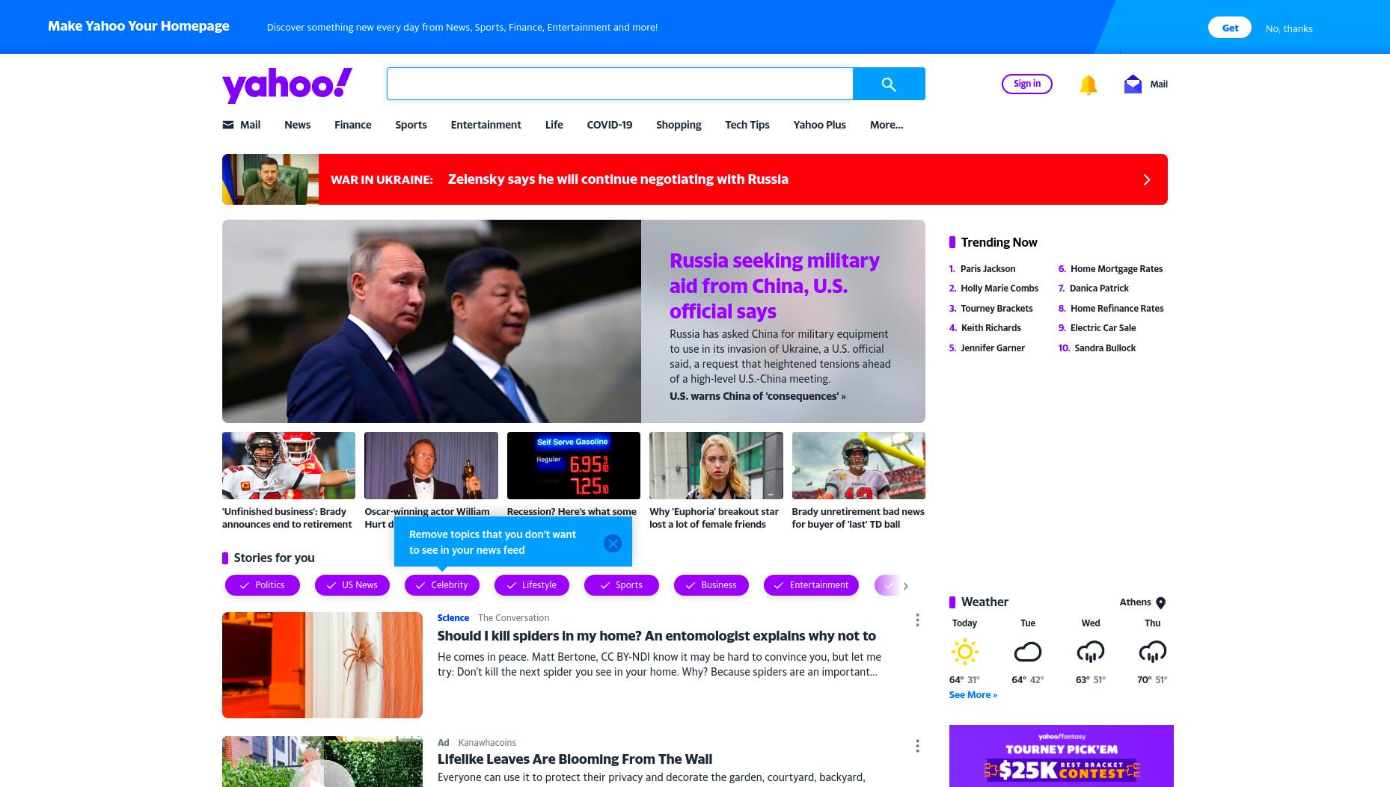The height and width of the screenshot is (787, 1390).
Task: Dismiss the remove topics tooltip
Action: tap(613, 543)
